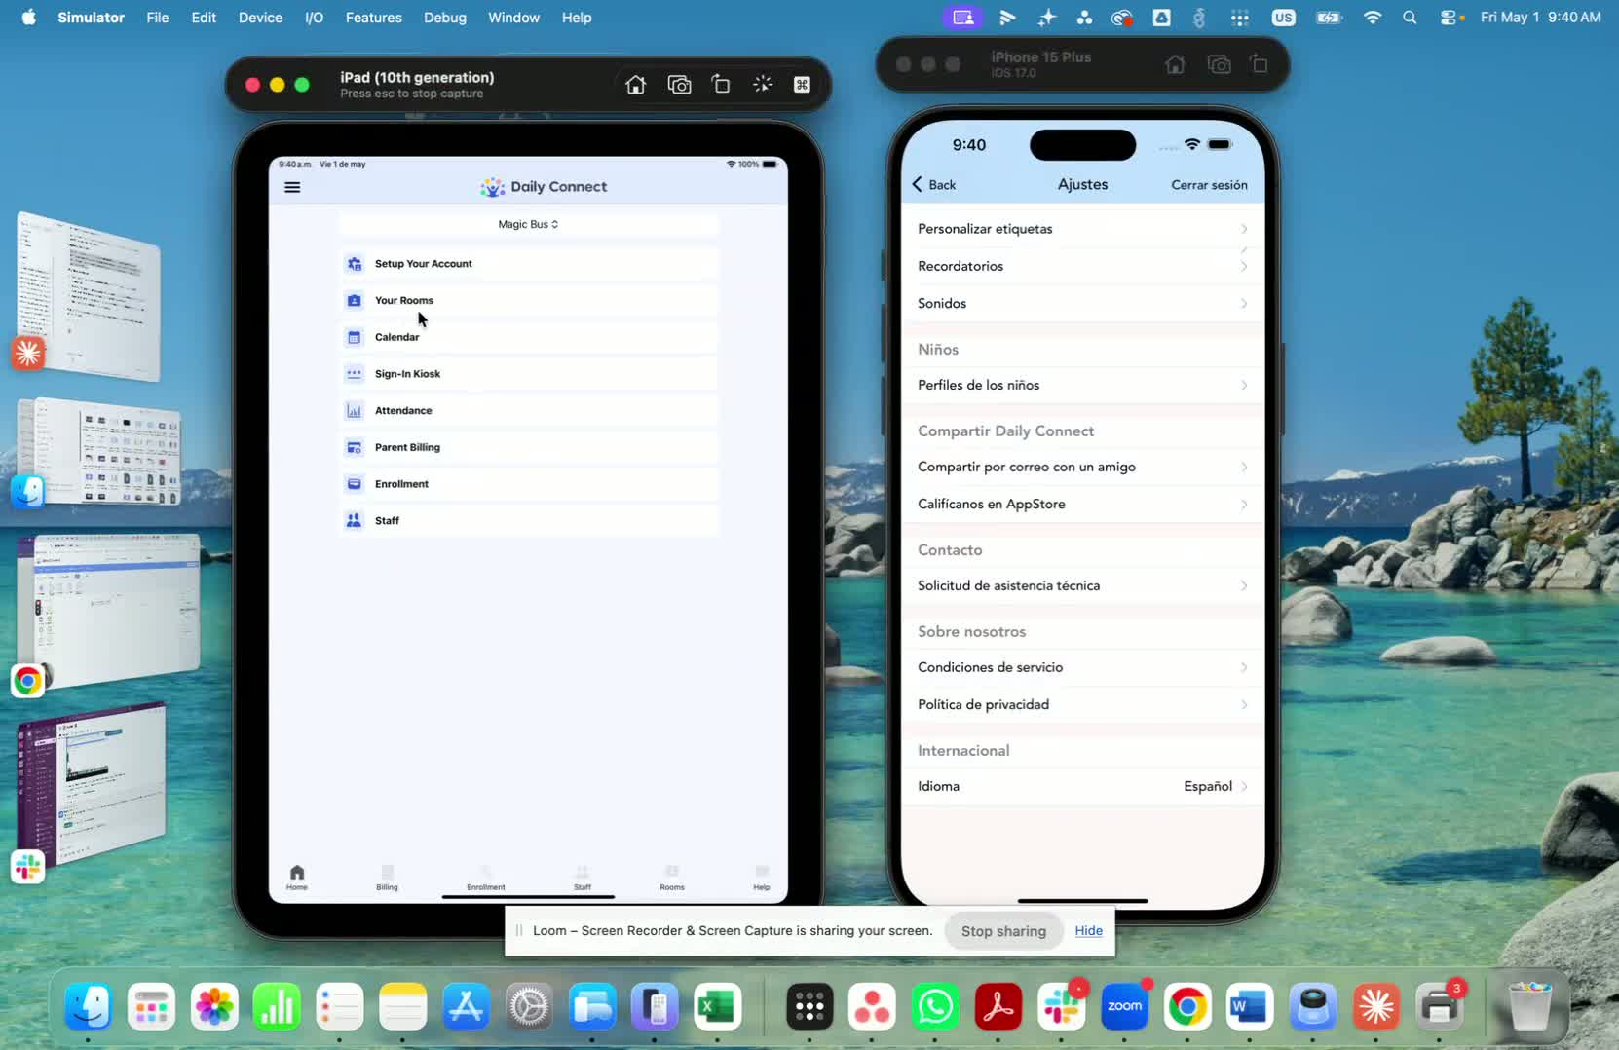Viewport: 1619px width, 1050px height.
Task: Switch to the Home tab on iPad
Action: click(297, 878)
